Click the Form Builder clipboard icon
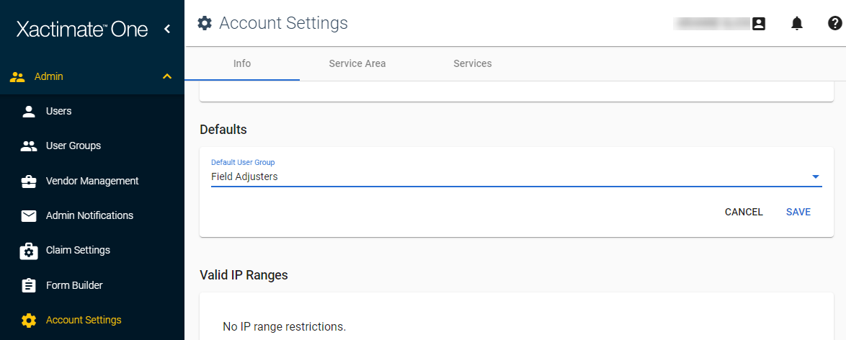 (29, 285)
